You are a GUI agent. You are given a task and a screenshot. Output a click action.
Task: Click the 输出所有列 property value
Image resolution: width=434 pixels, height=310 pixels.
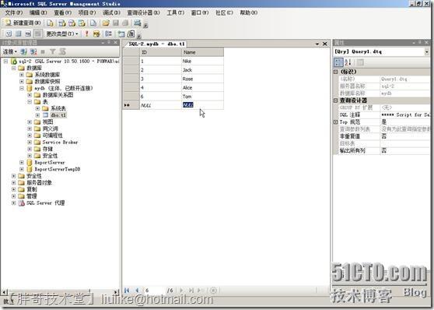[x=405, y=150]
